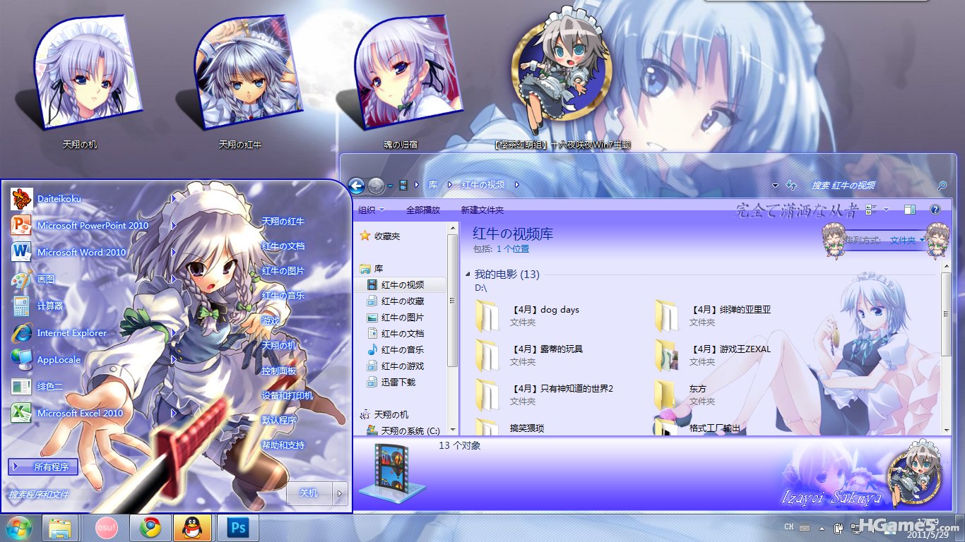
Task: Open the address bar history dropdown
Action: [776, 186]
